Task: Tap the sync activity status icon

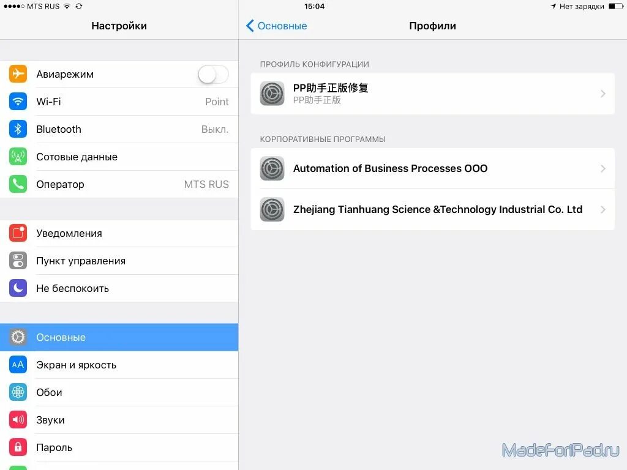Action: click(x=79, y=6)
